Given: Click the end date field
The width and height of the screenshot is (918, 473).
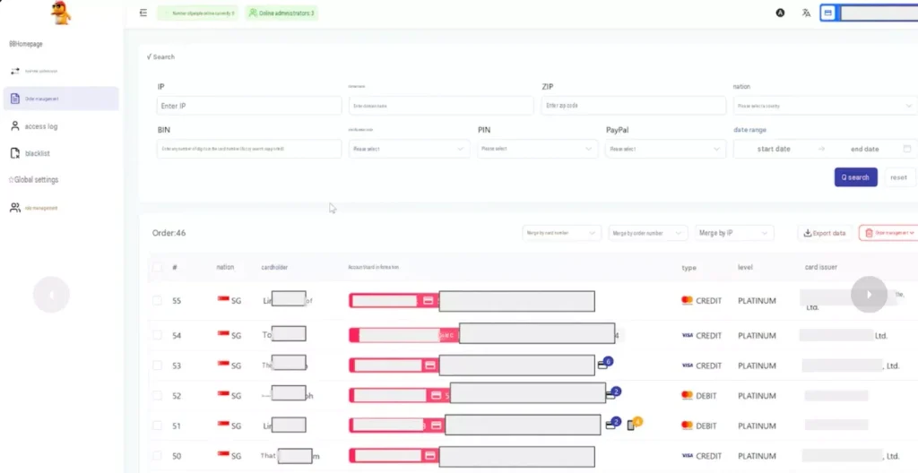Looking at the screenshot, I should tap(865, 149).
